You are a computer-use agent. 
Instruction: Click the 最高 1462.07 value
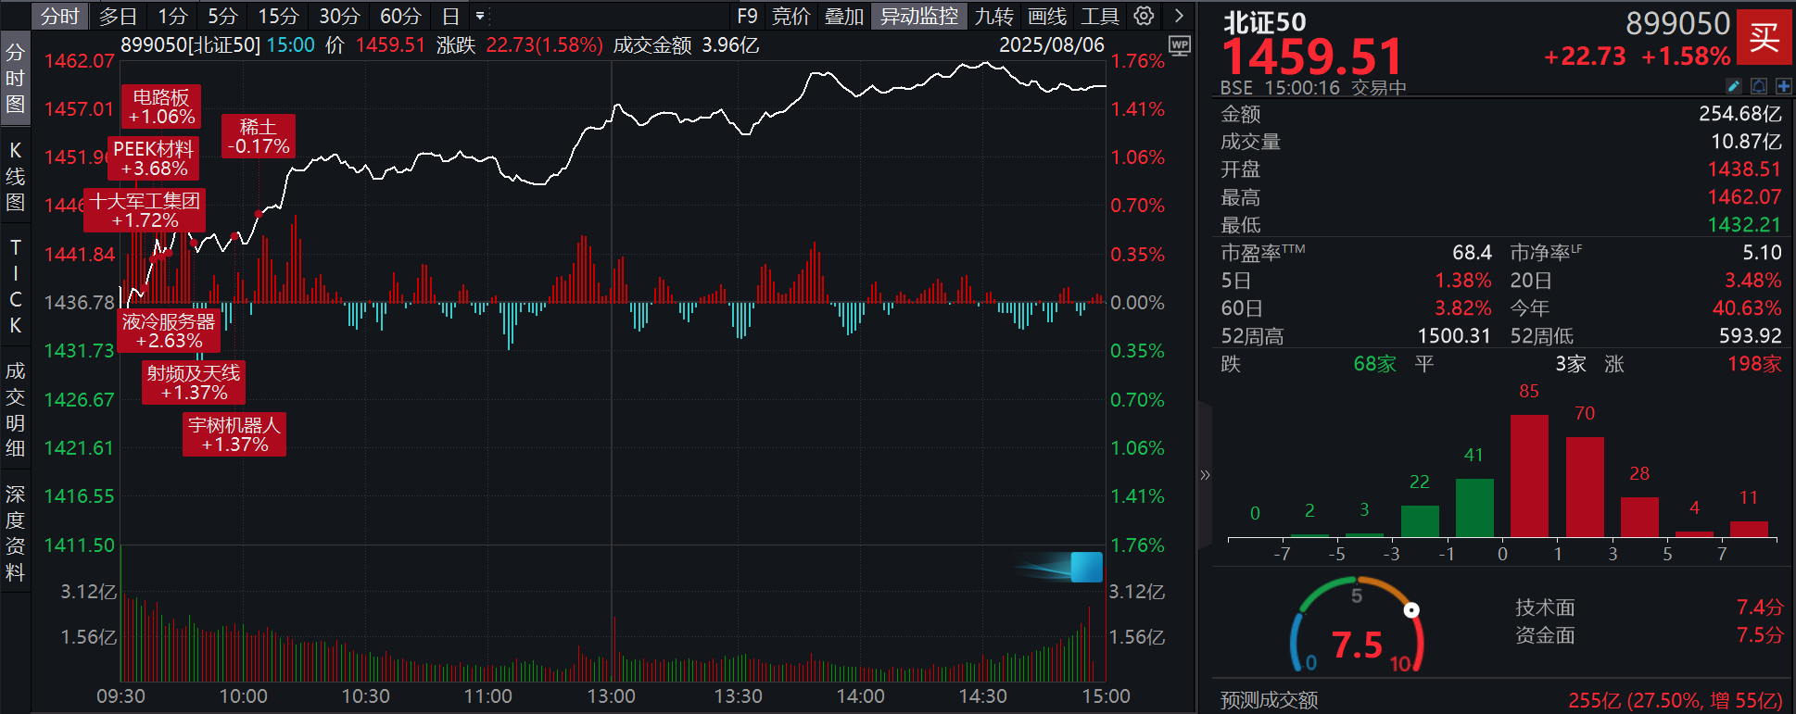pyautogui.click(x=1744, y=197)
